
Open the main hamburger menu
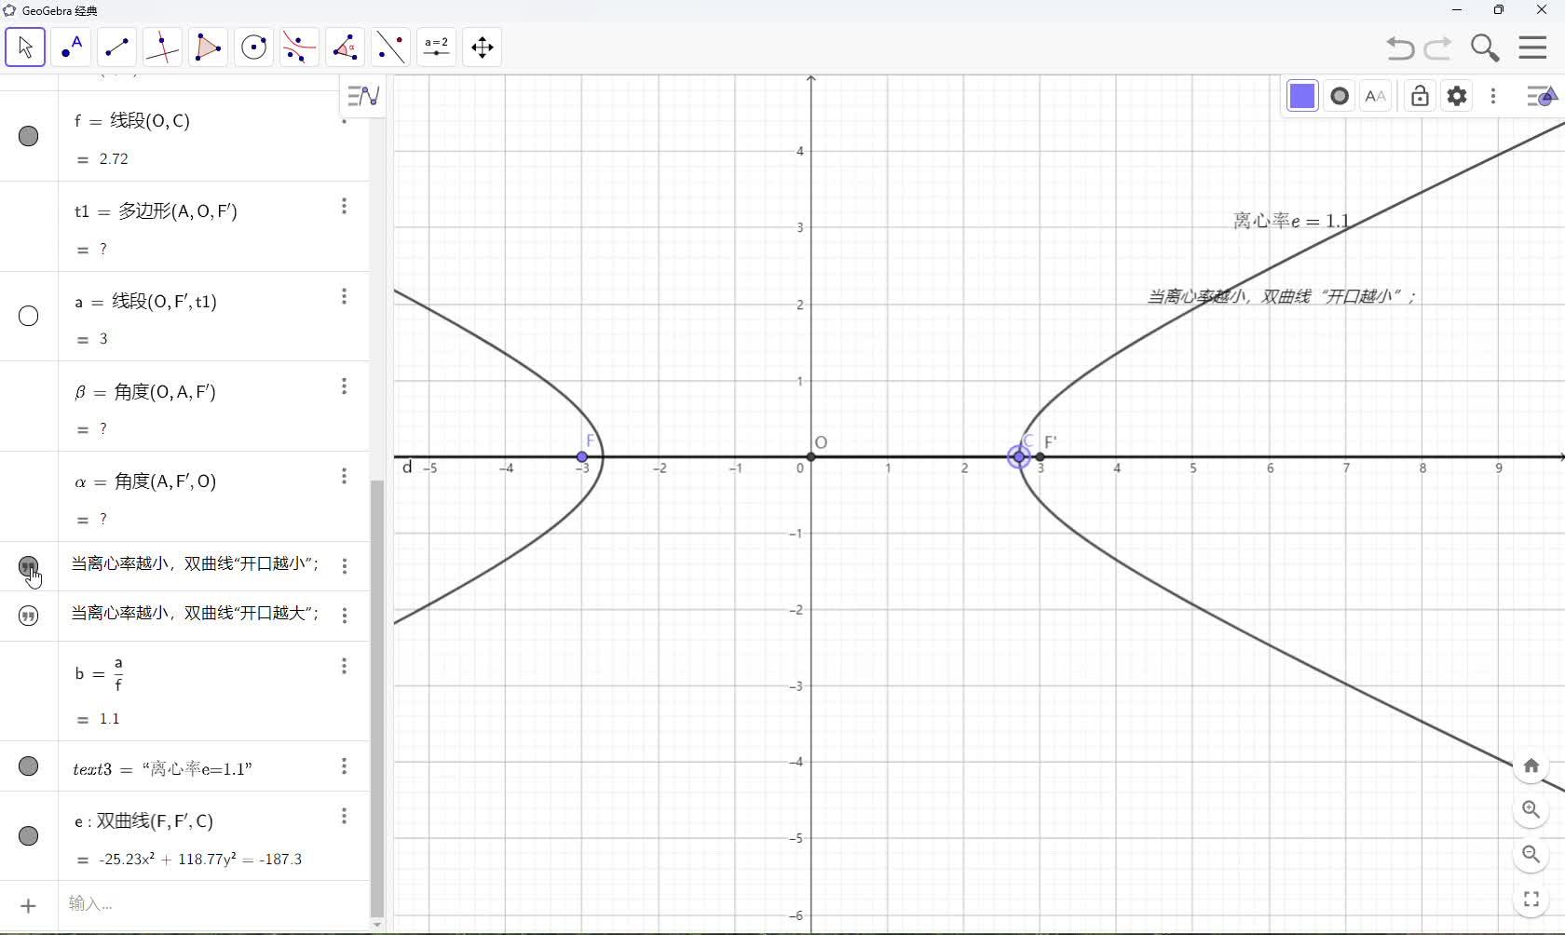pyautogui.click(x=1532, y=47)
